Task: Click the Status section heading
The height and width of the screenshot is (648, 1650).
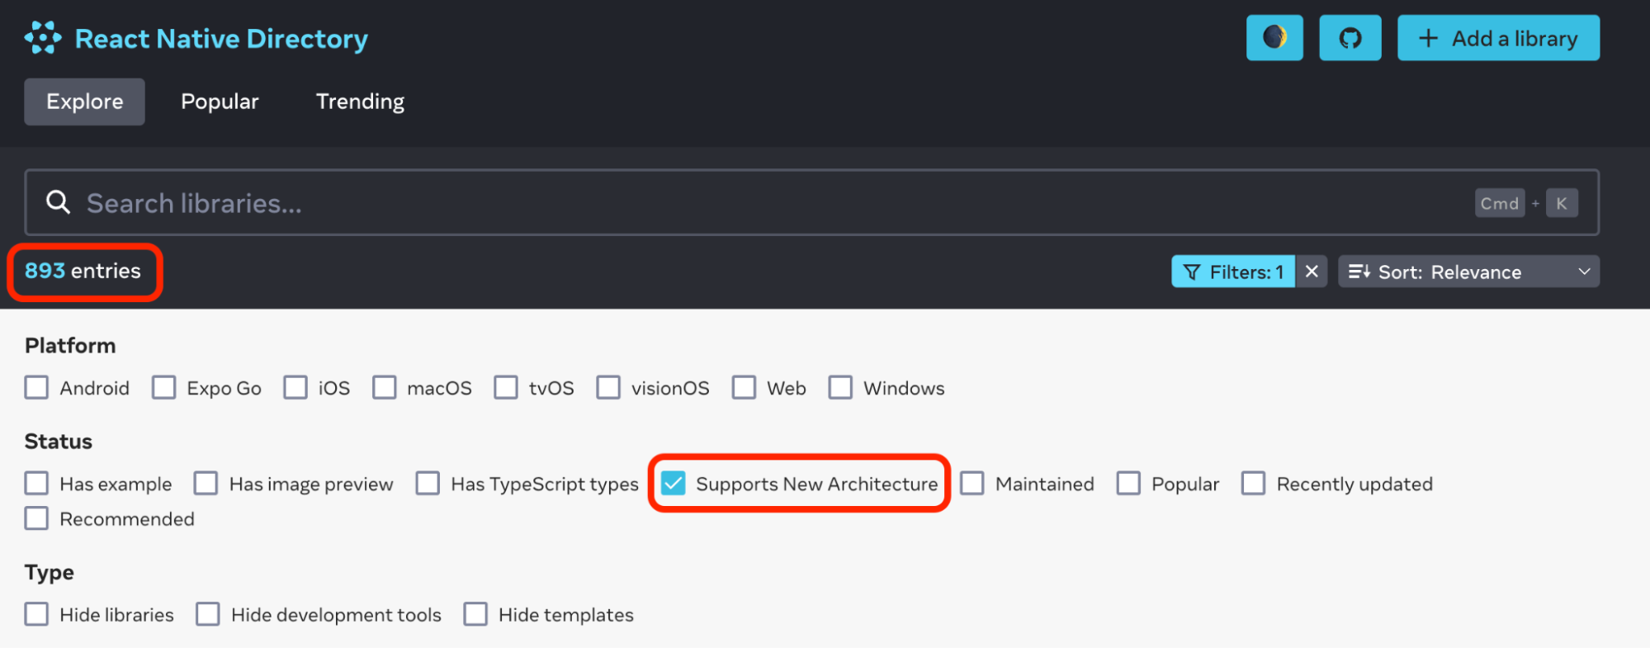Action: pyautogui.click(x=59, y=442)
